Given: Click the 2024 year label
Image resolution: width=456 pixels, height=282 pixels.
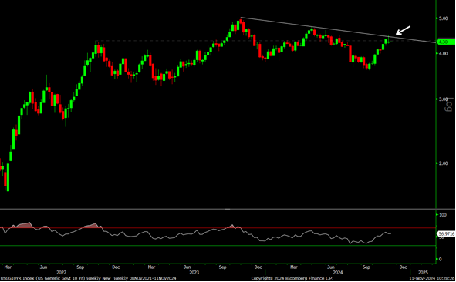Looking at the screenshot, I should tap(338, 273).
